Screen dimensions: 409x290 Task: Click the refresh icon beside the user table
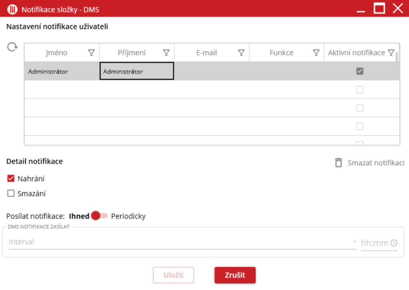(13, 47)
